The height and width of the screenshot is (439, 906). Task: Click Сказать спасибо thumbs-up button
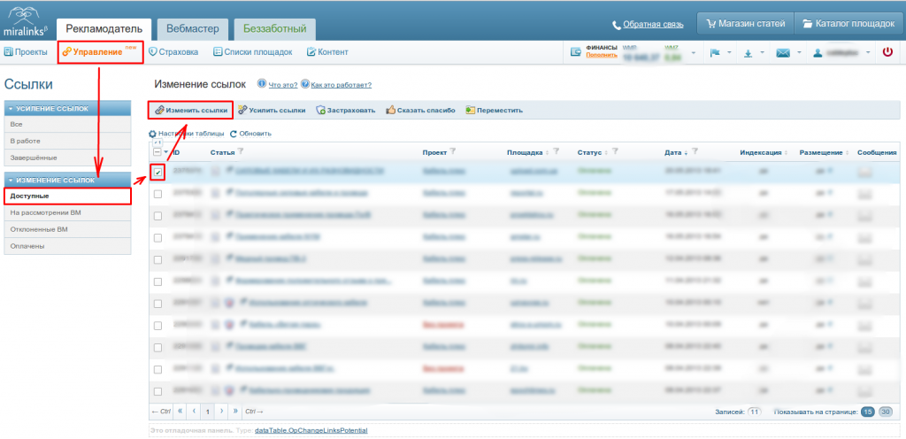[x=420, y=110]
